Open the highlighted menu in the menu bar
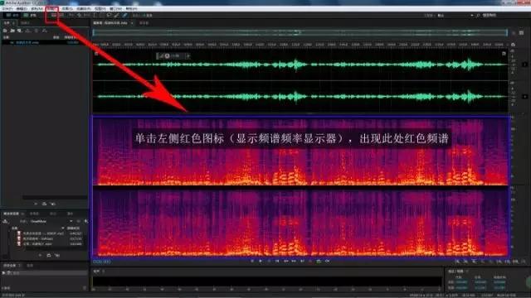 51,9
